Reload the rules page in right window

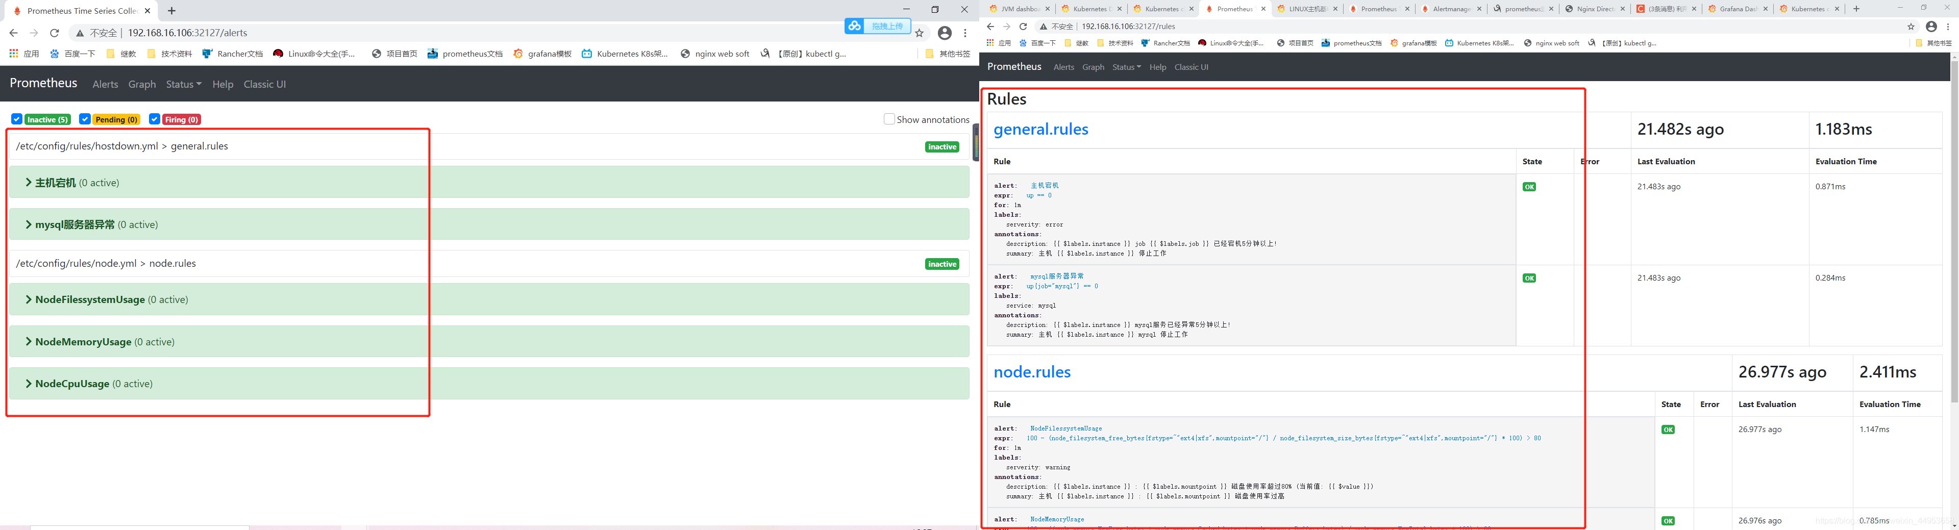tap(1023, 27)
